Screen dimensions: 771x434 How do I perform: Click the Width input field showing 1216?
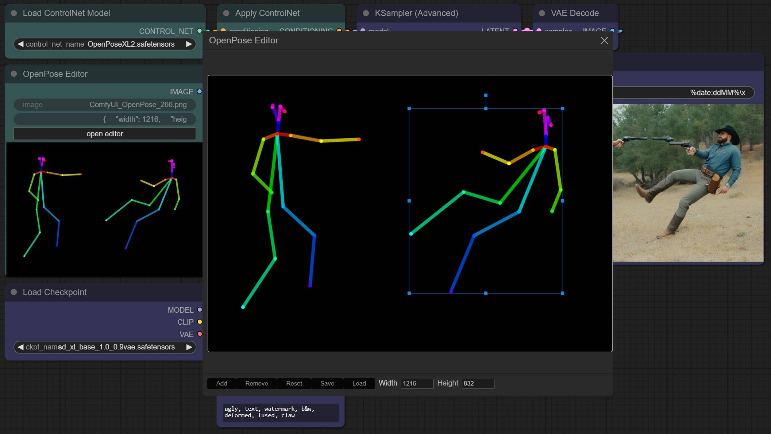click(417, 383)
